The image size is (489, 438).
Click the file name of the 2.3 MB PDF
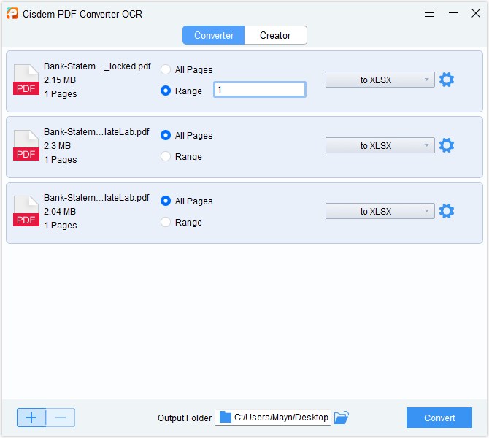tap(96, 132)
